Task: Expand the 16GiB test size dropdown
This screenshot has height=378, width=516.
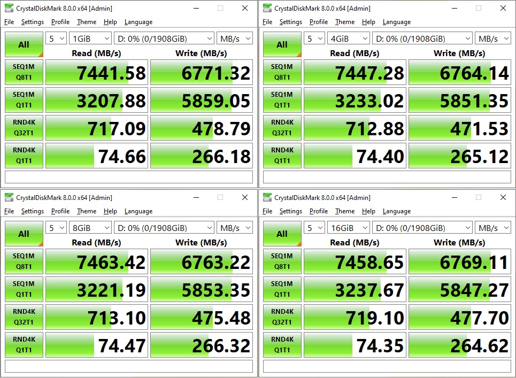Action: pos(349,228)
